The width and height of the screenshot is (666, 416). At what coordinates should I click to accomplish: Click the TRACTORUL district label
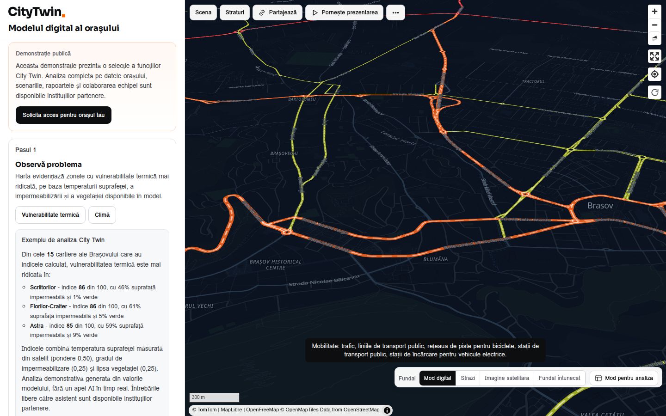pos(533,81)
